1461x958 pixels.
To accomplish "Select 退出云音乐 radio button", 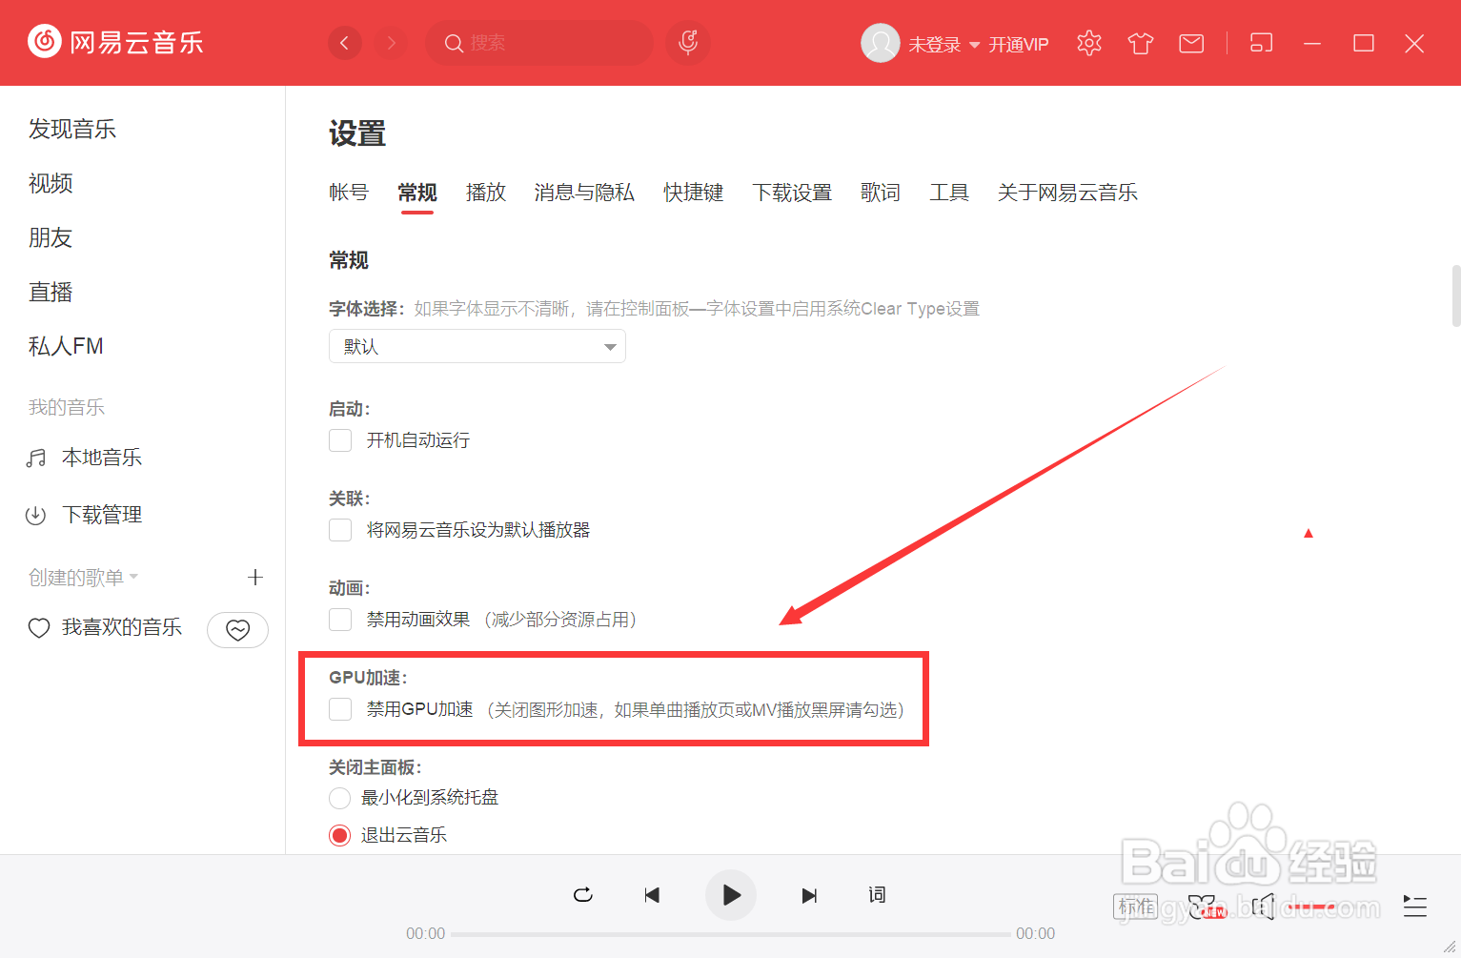I will point(339,836).
